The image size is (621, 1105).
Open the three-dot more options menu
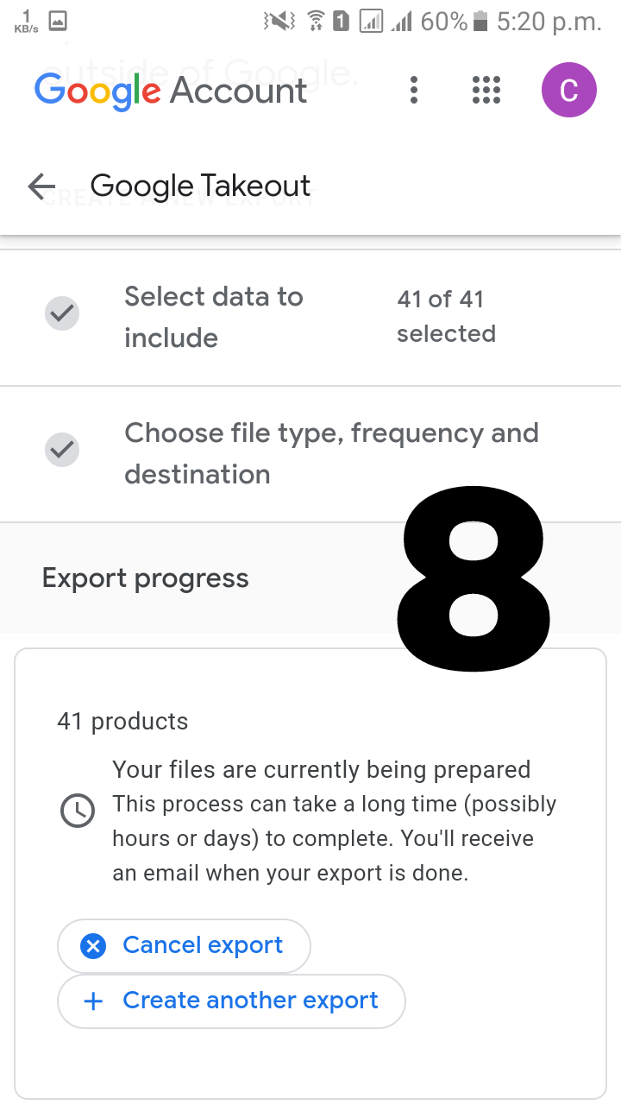[414, 90]
